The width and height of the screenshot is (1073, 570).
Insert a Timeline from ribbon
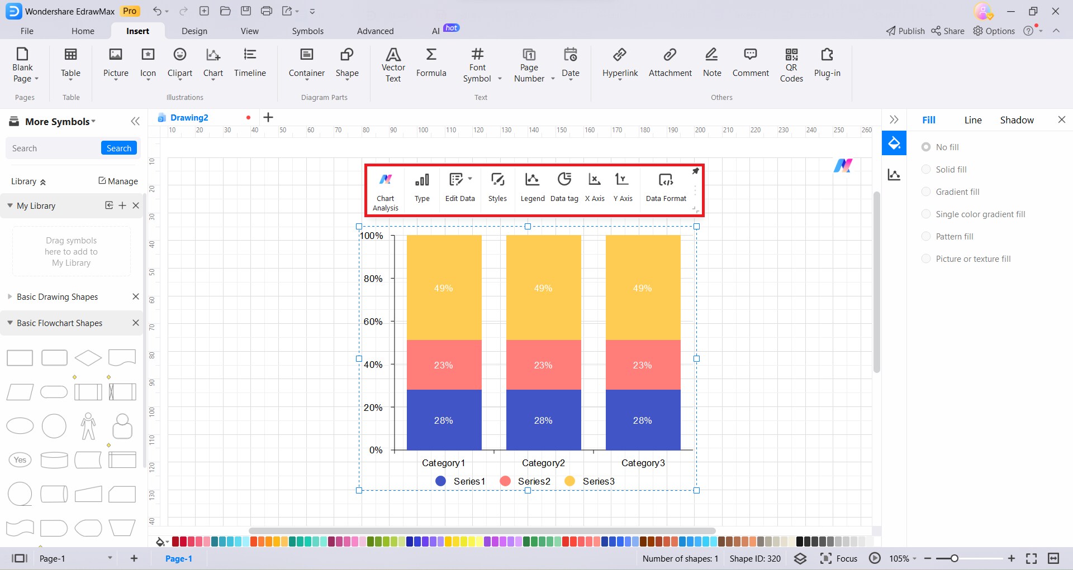250,63
